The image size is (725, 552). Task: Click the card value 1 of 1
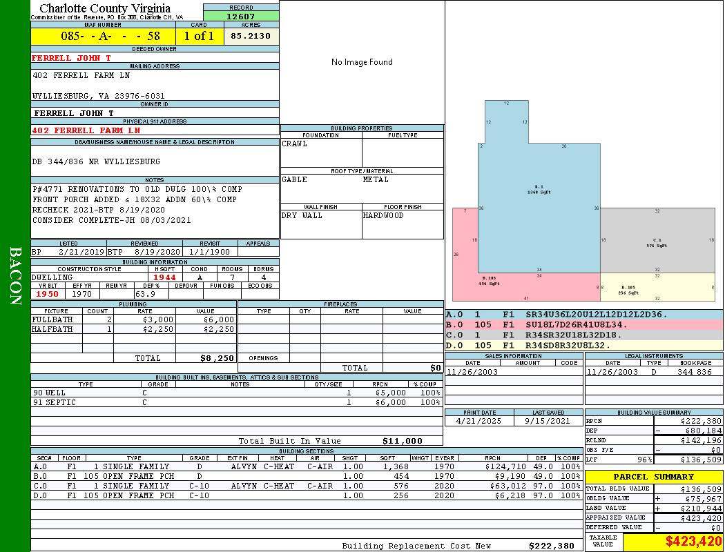point(199,36)
